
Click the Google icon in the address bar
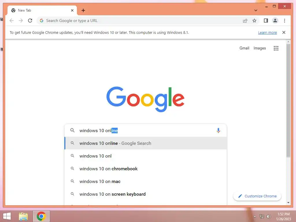coord(42,21)
